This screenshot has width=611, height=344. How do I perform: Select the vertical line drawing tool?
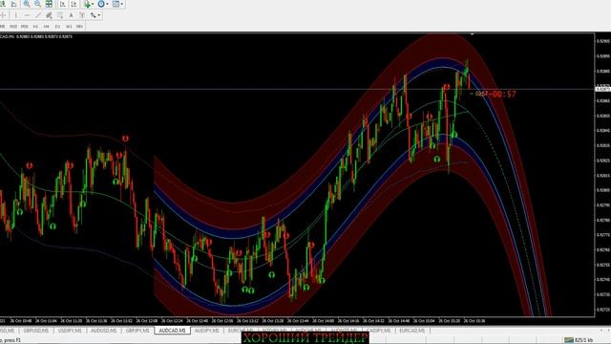point(15,15)
